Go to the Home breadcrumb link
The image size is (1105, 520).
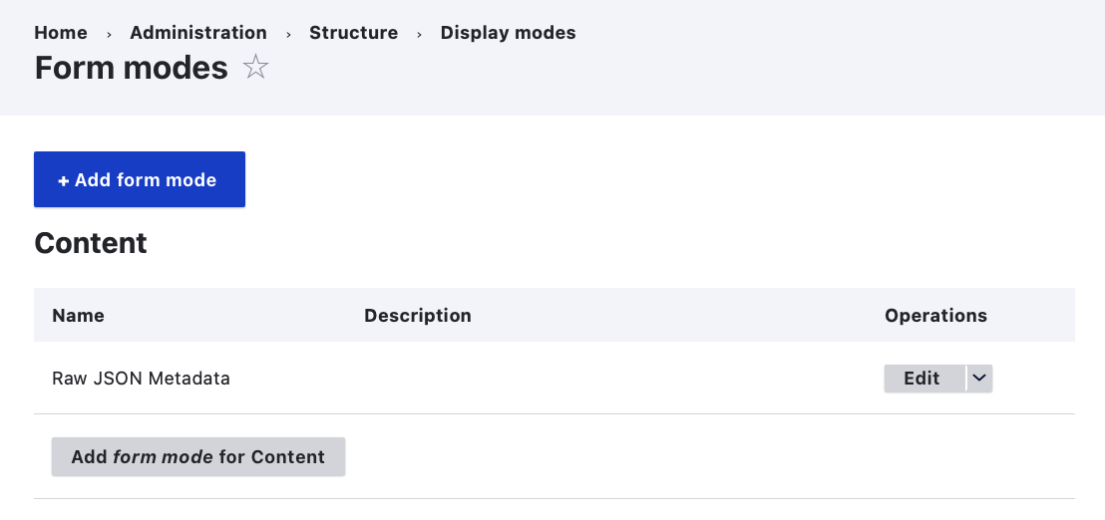61,33
